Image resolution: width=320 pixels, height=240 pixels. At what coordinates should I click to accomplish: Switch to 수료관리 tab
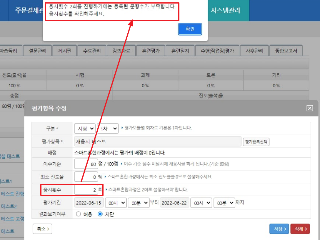tap(92, 51)
